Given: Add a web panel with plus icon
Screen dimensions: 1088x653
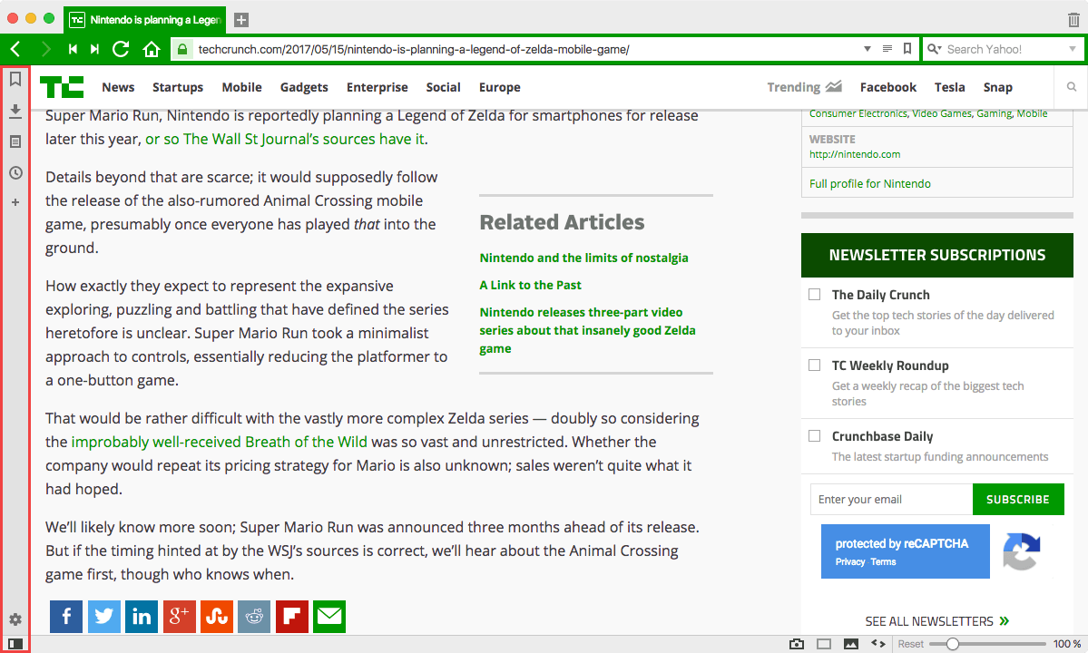Looking at the screenshot, I should tap(15, 202).
